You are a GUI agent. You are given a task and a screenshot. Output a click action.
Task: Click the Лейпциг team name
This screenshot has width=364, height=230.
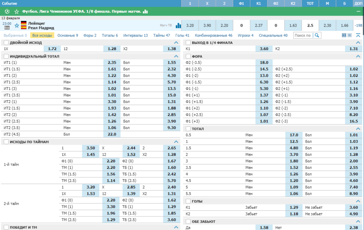click(37, 23)
